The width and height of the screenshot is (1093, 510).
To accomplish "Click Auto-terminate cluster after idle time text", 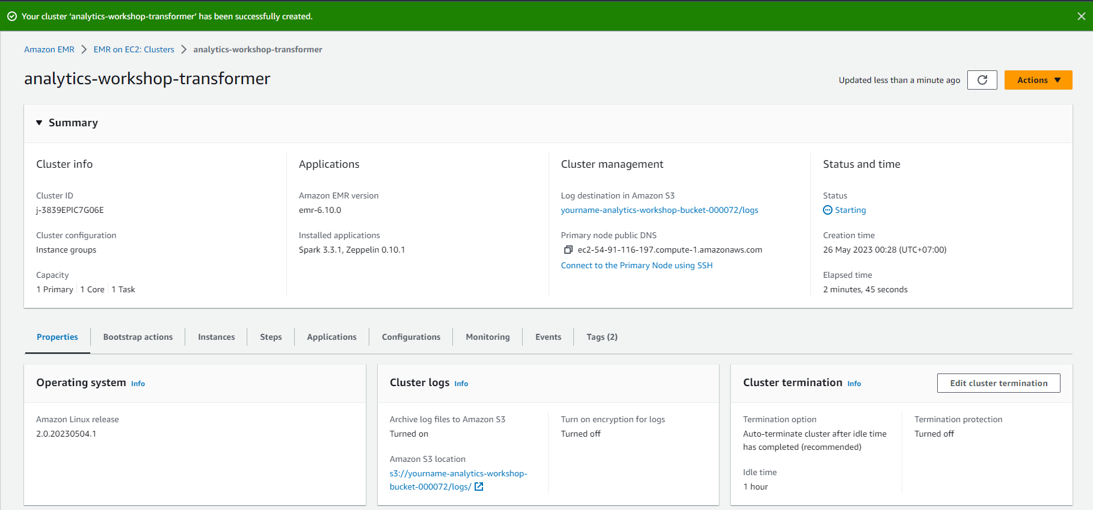I will (814, 440).
